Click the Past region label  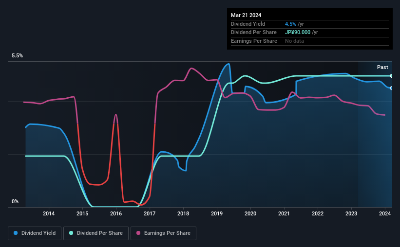tap(382, 67)
